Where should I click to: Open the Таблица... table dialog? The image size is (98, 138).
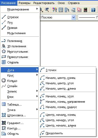click(20, 105)
